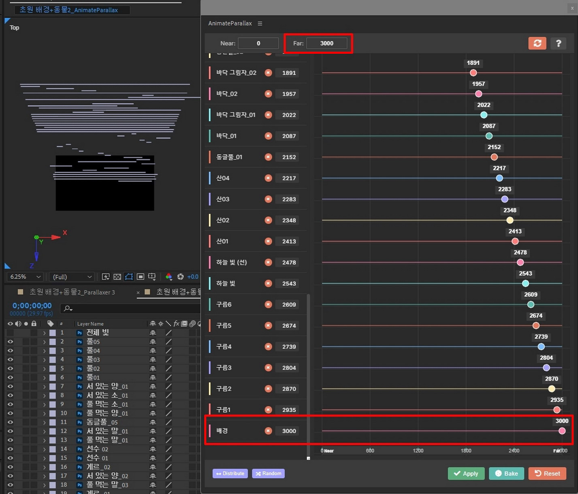Expand the 전체 빛 layer properties
This screenshot has width=578, height=494.
pyautogui.click(x=44, y=333)
